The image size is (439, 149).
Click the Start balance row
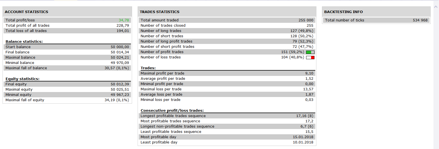[67, 47]
